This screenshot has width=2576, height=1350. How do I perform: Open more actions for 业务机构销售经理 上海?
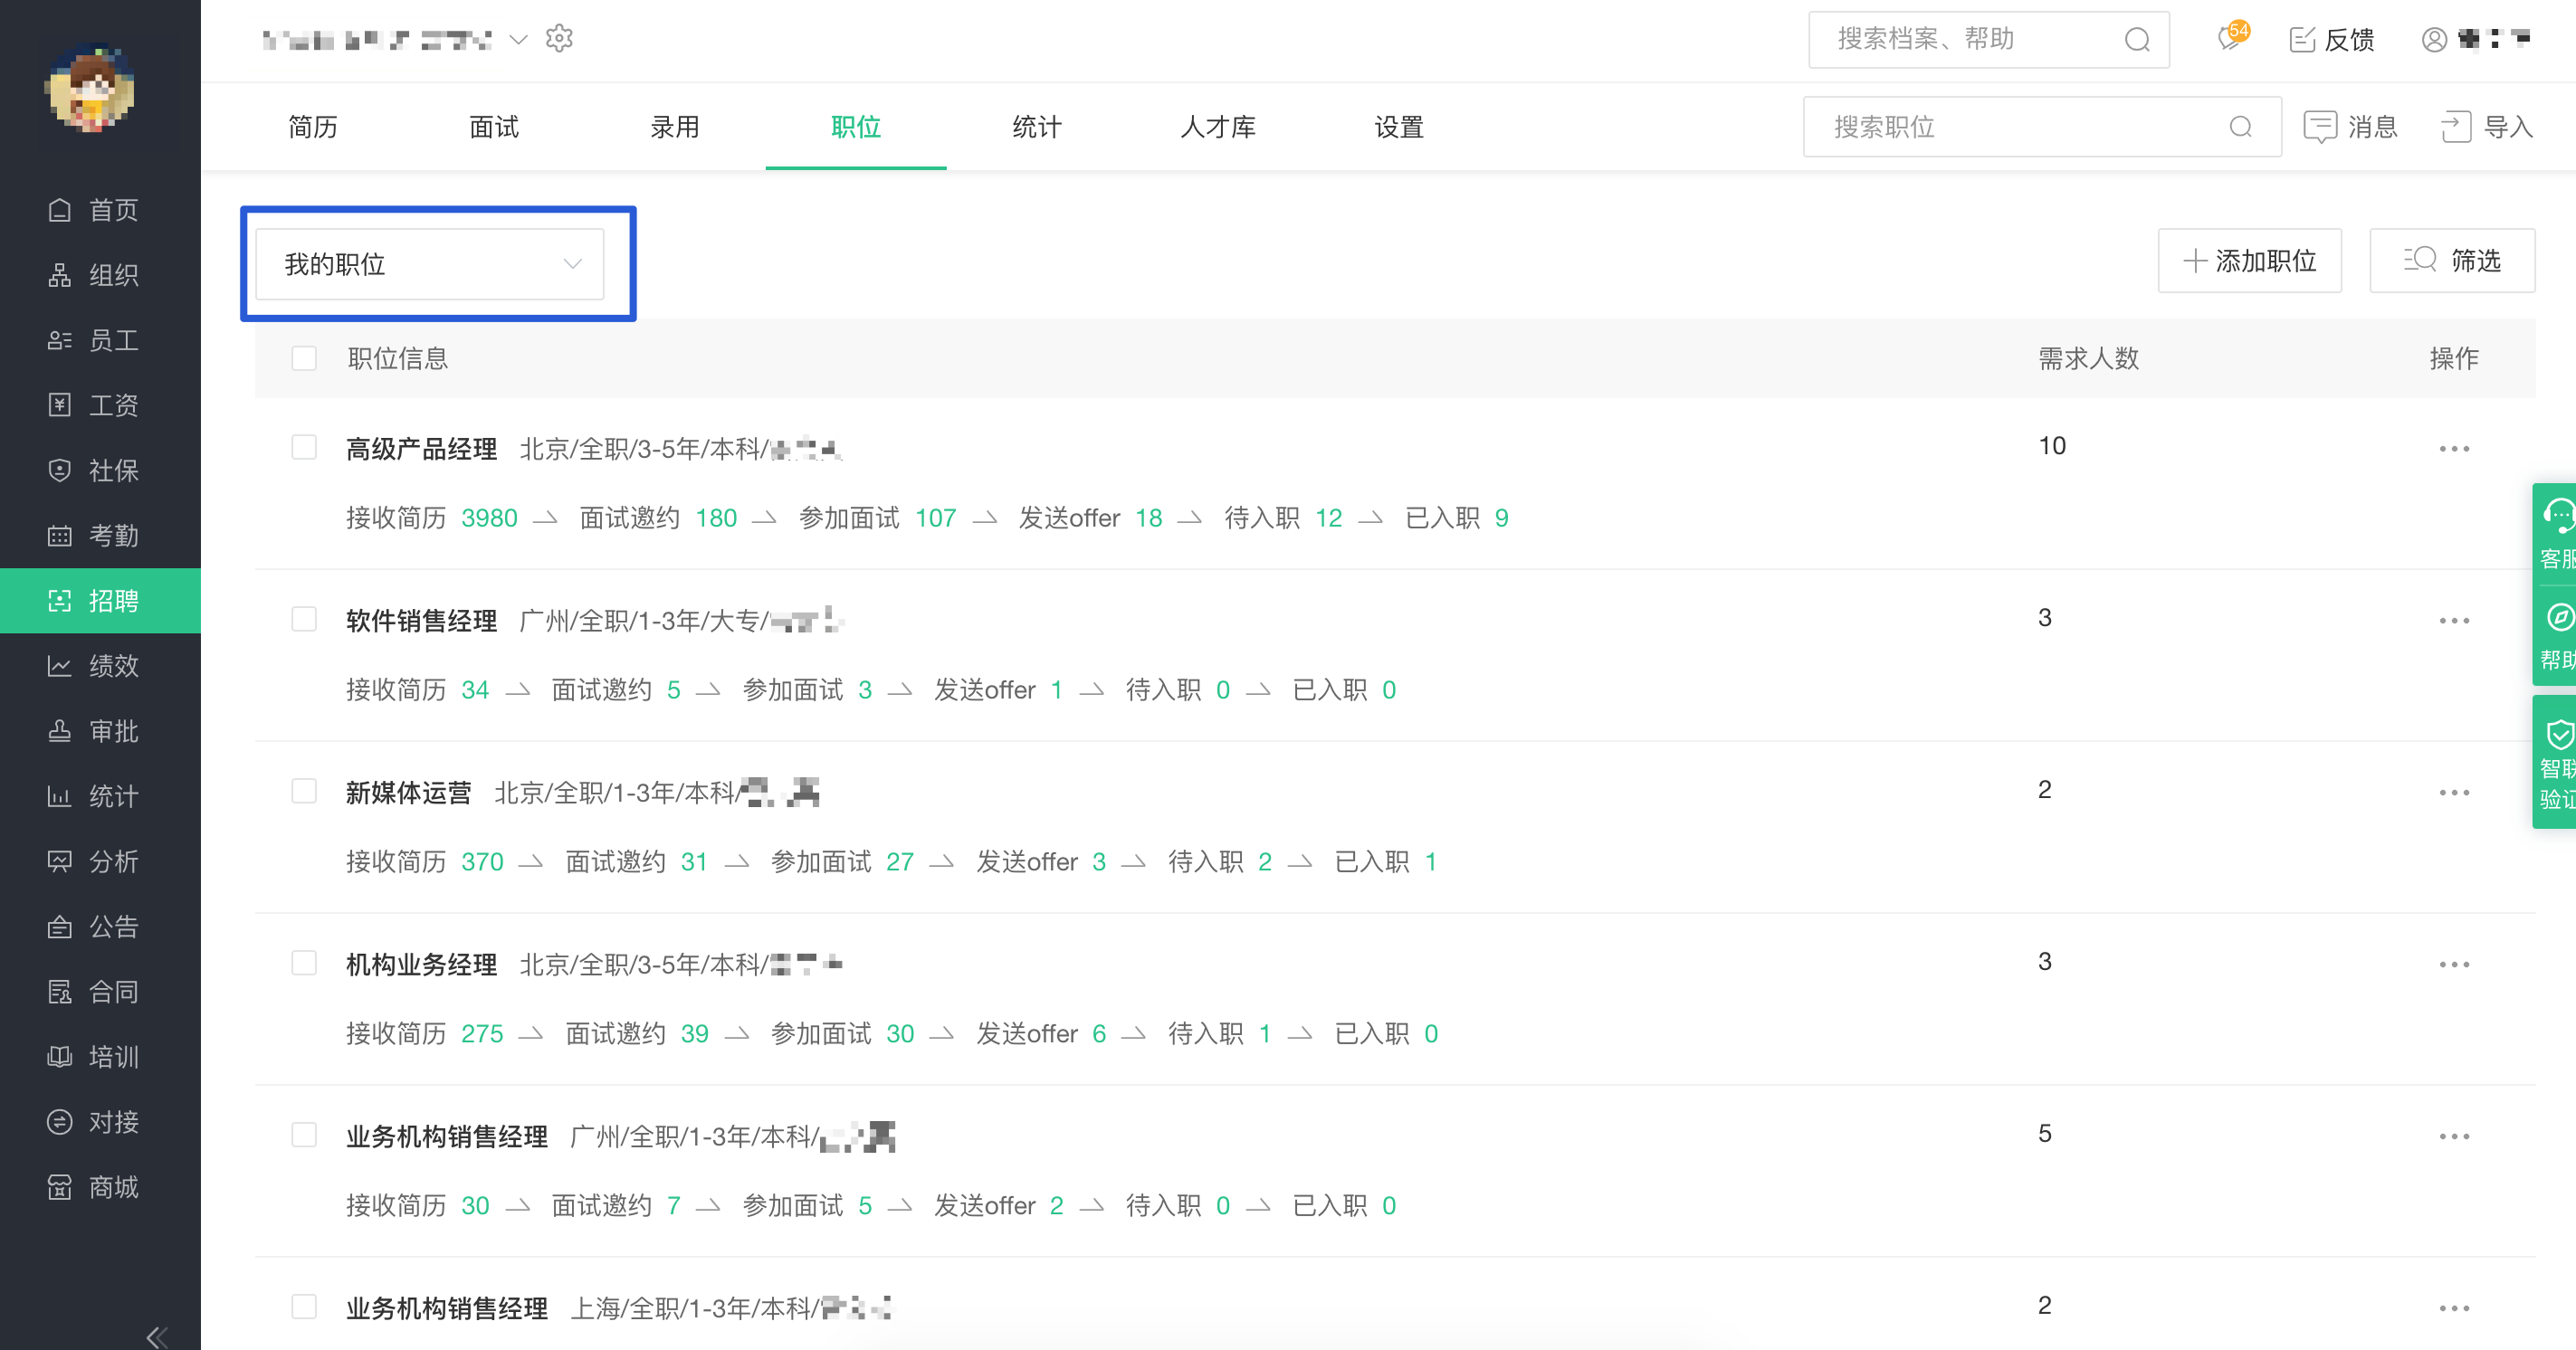pos(2454,1308)
